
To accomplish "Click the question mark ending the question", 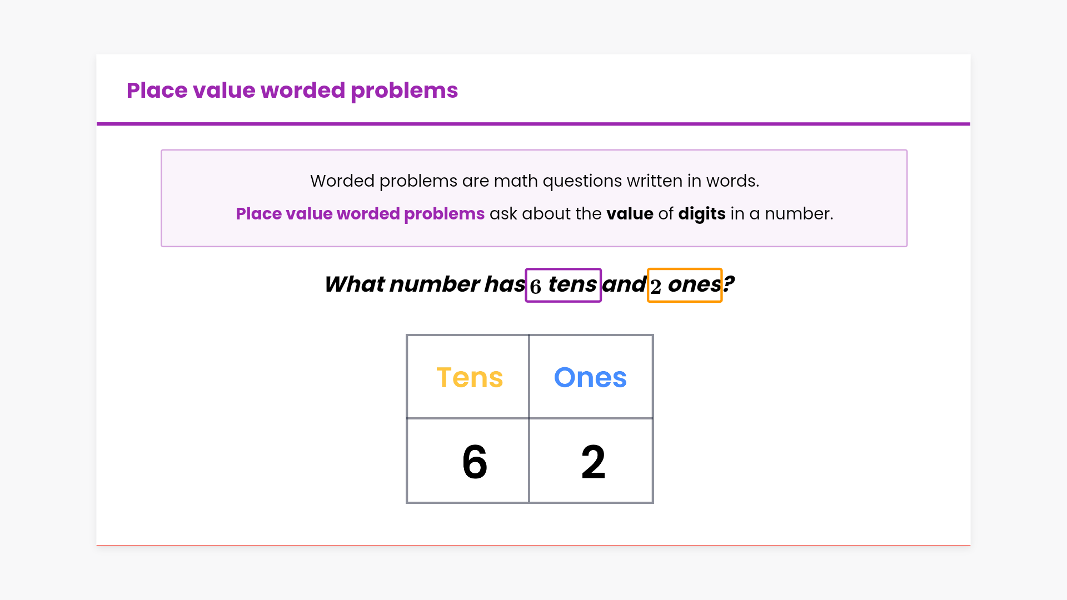I will pos(729,284).
